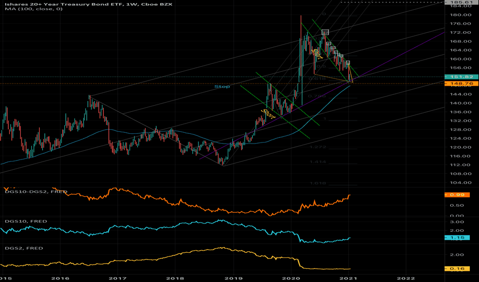Click the 2.00 tick in DGS2 pane
479x282 pixels.
[457, 254]
